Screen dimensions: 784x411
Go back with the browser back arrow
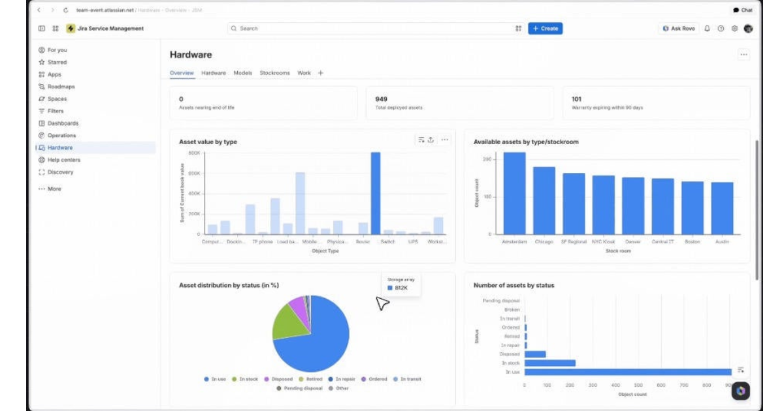(39, 10)
